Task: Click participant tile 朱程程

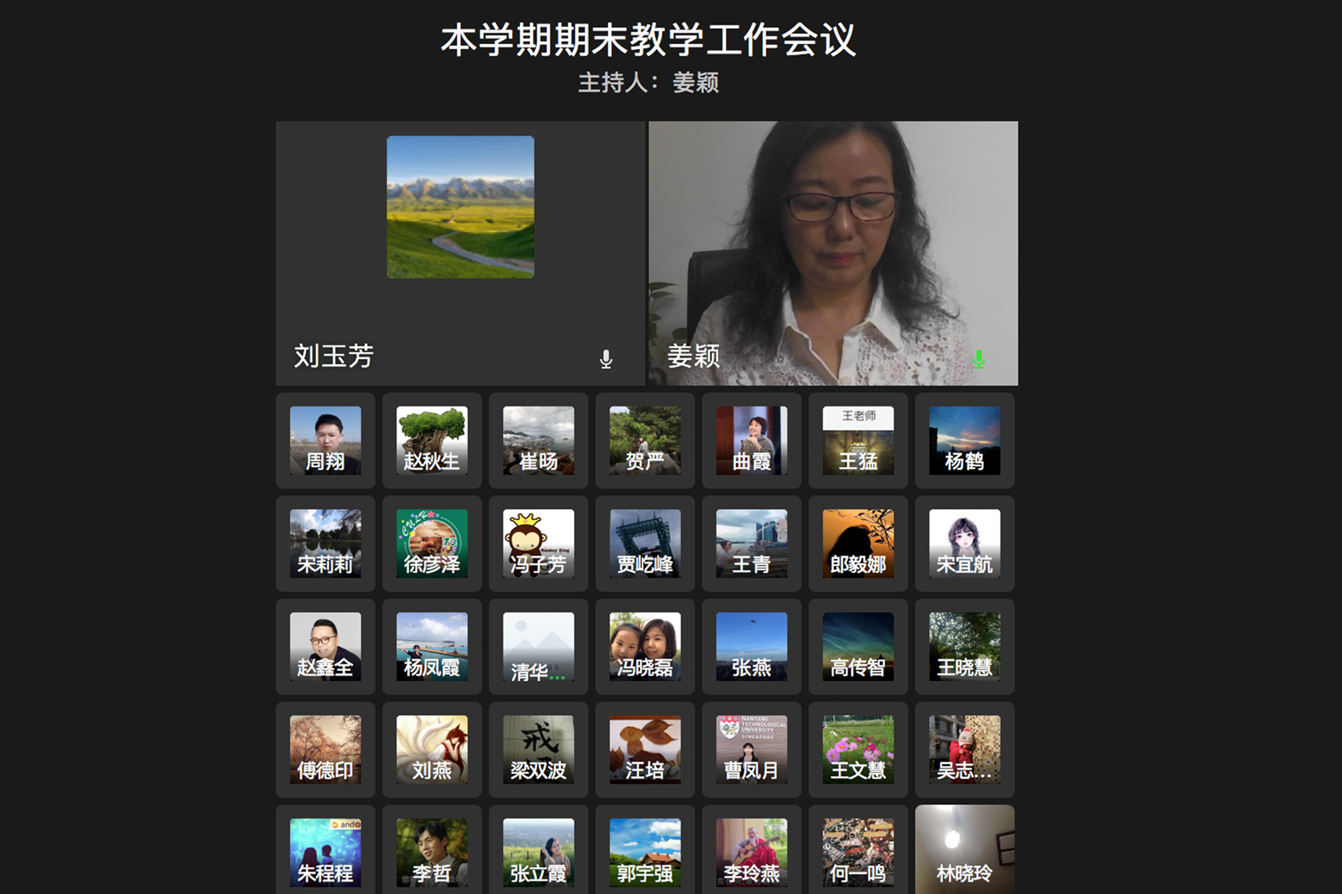Action: point(325,852)
